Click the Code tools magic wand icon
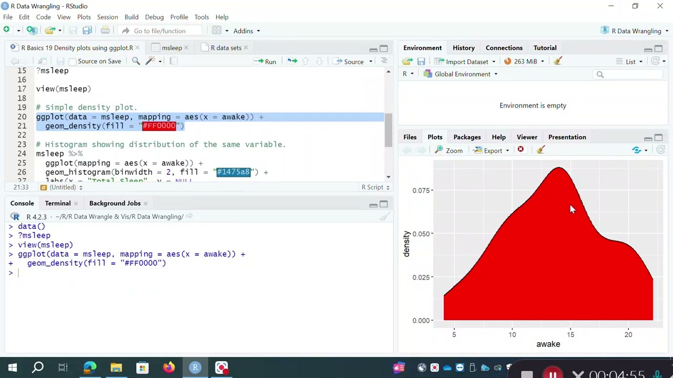Image resolution: width=673 pixels, height=378 pixels. (150, 61)
